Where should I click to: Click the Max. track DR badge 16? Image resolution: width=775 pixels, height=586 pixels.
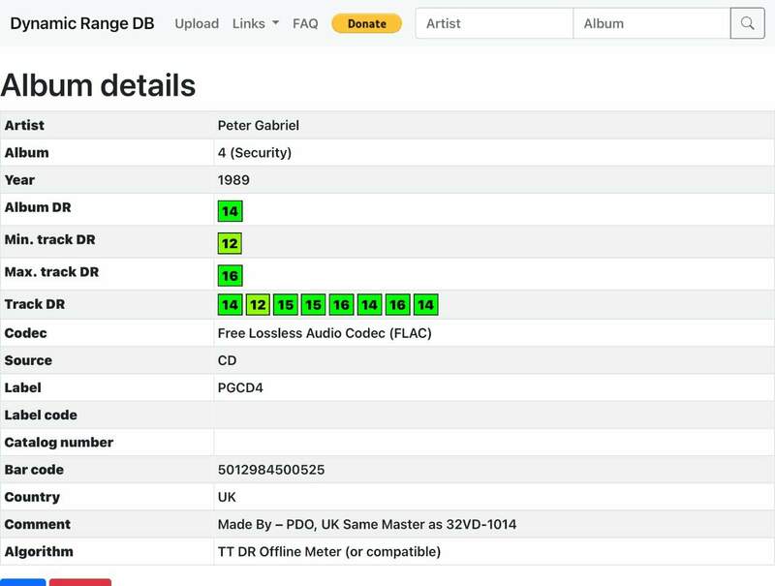pyautogui.click(x=230, y=275)
